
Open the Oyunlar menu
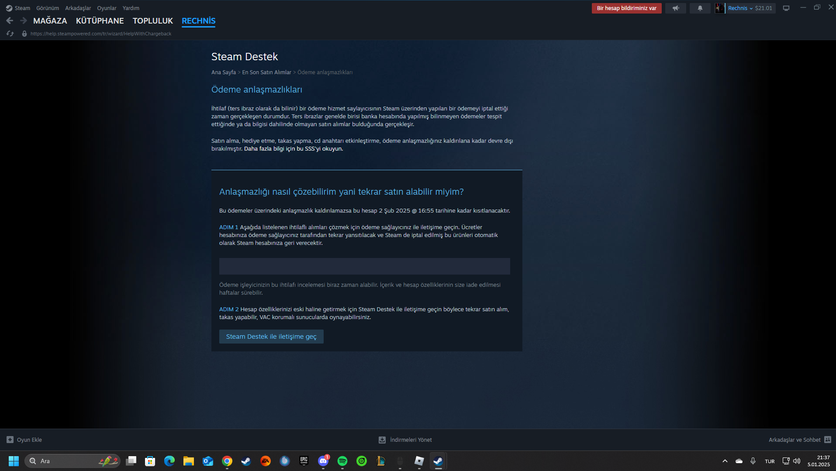[107, 8]
